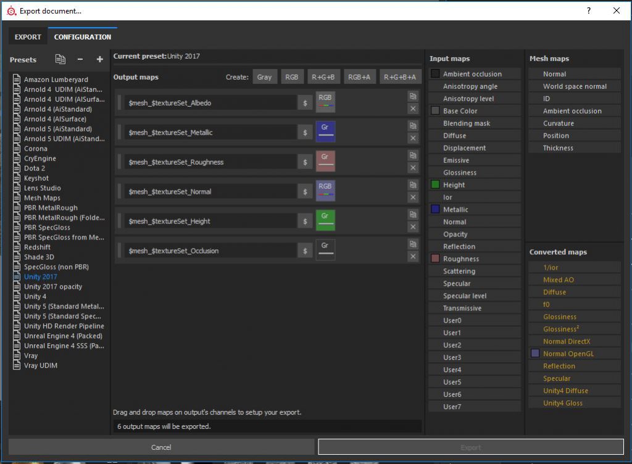Edit the $mesh_$textureSet_Albedo name field
This screenshot has width=632, height=464.
coord(211,102)
